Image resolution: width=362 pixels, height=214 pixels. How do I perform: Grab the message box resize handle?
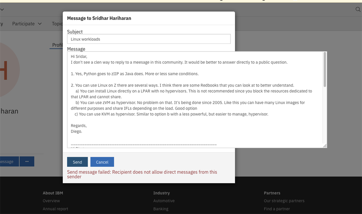point(325,145)
